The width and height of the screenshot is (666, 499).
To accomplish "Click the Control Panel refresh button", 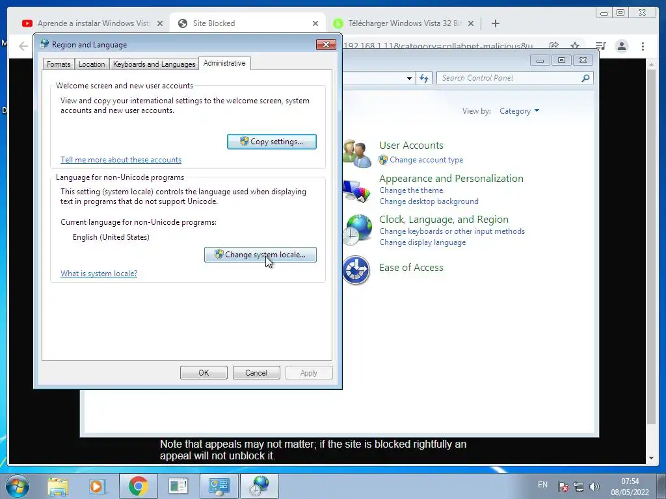I will click(424, 78).
